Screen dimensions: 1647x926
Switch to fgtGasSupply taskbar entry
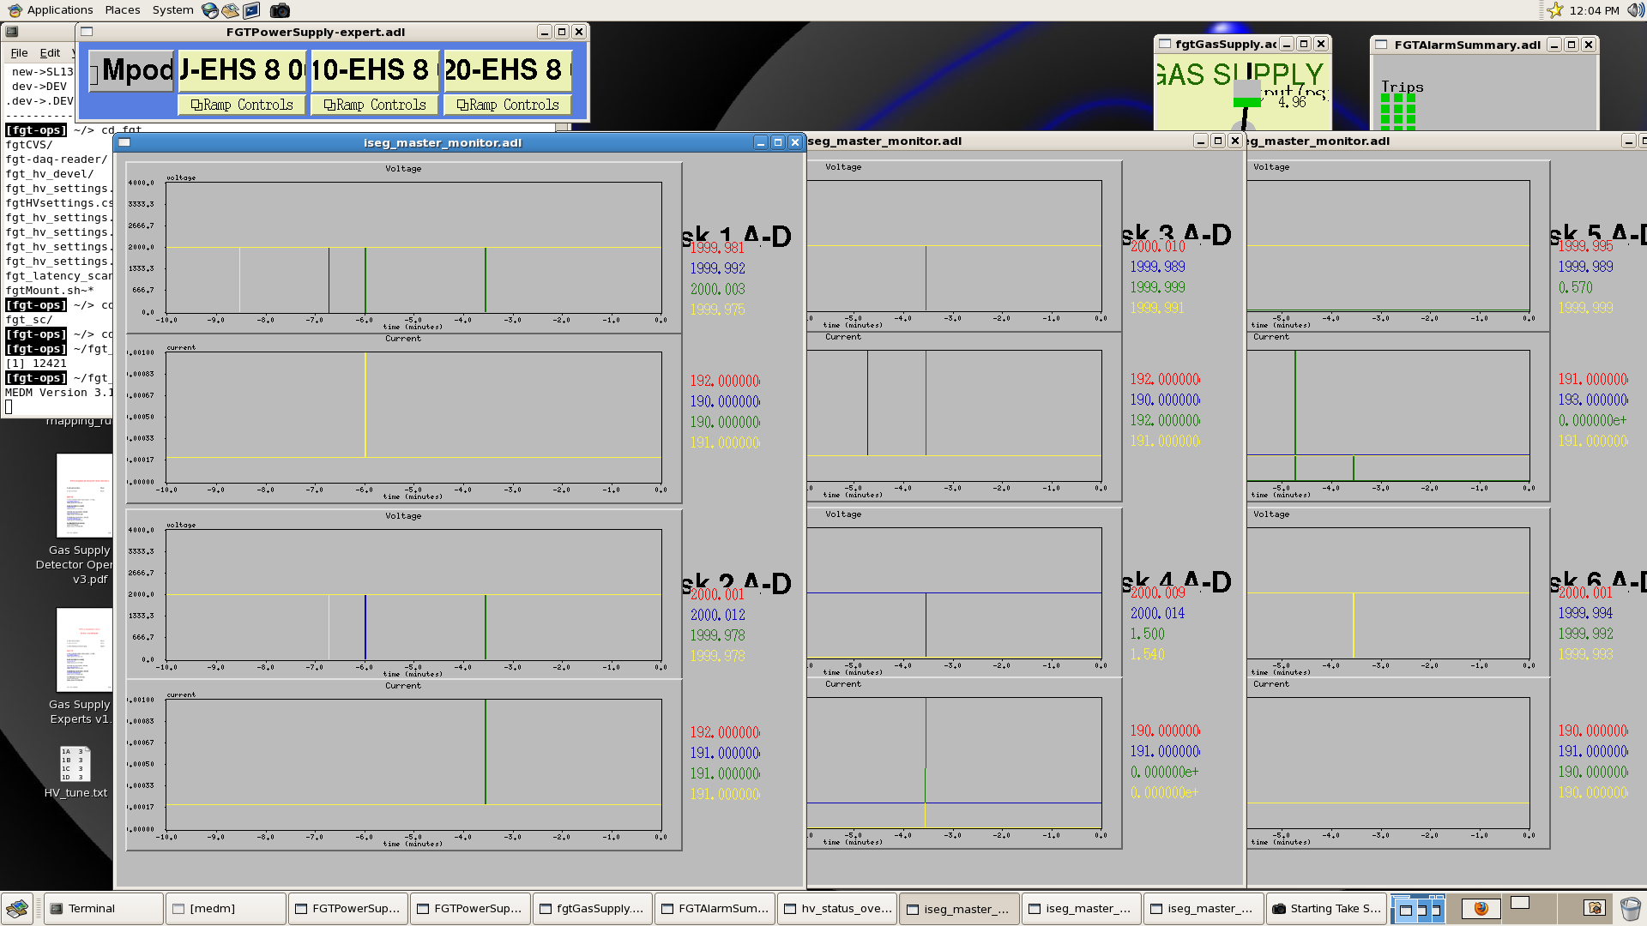[591, 909]
